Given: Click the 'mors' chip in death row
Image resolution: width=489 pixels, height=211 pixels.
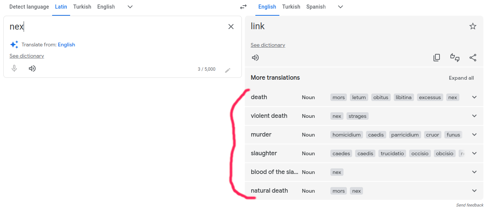Looking at the screenshot, I should tap(339, 97).
